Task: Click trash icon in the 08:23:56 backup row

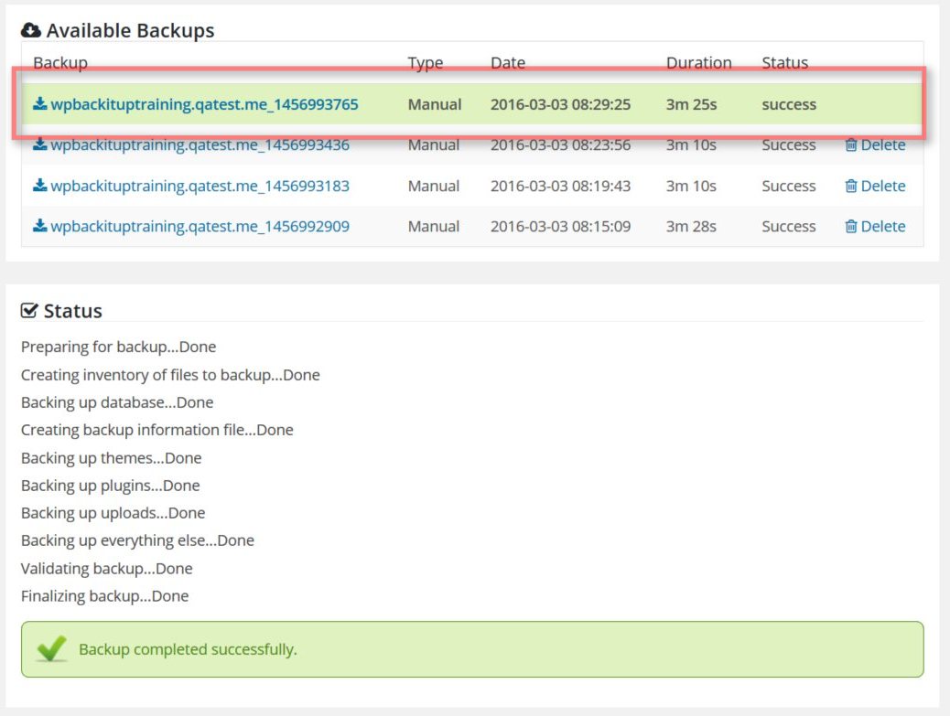Action: coord(851,144)
